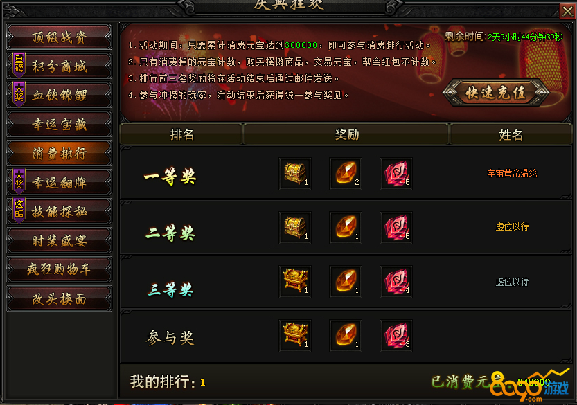
Task: Click the first prize treasure chest icon
Action: (x=295, y=174)
